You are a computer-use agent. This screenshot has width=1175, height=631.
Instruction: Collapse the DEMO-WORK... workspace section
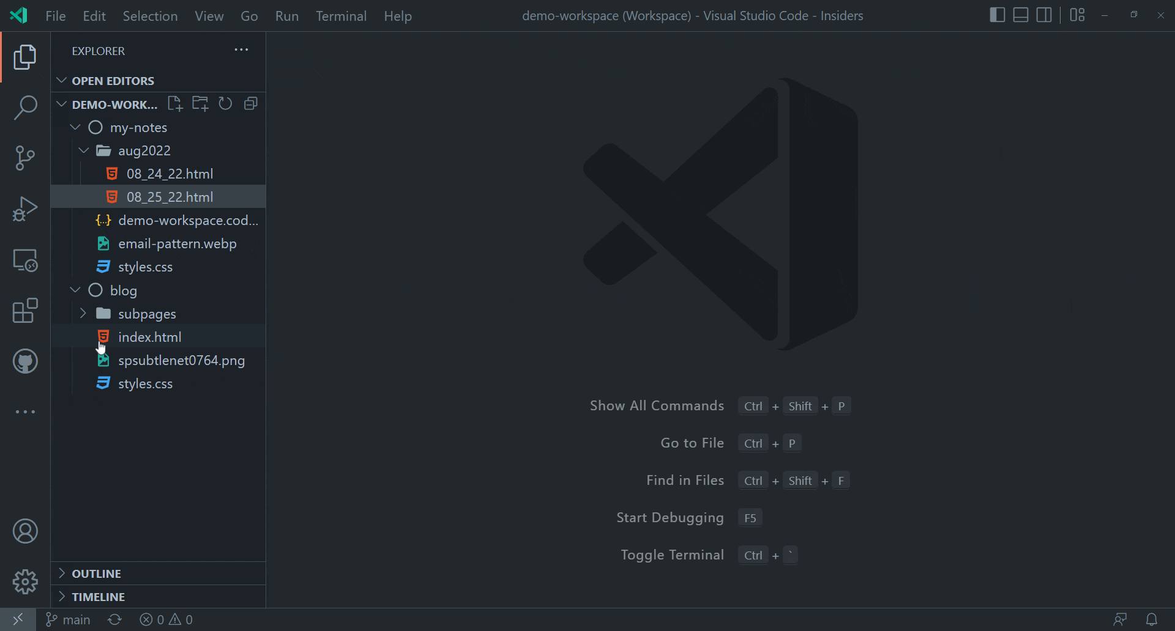click(61, 104)
